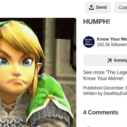Viewport: 127px width, 127px height.
Task: Click the share upload icon beside Send
Action: coord(91,8)
